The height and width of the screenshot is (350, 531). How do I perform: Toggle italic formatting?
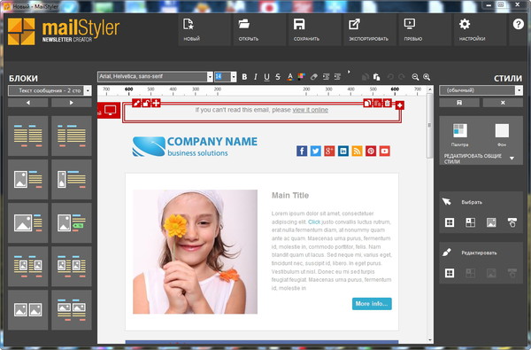(x=256, y=77)
